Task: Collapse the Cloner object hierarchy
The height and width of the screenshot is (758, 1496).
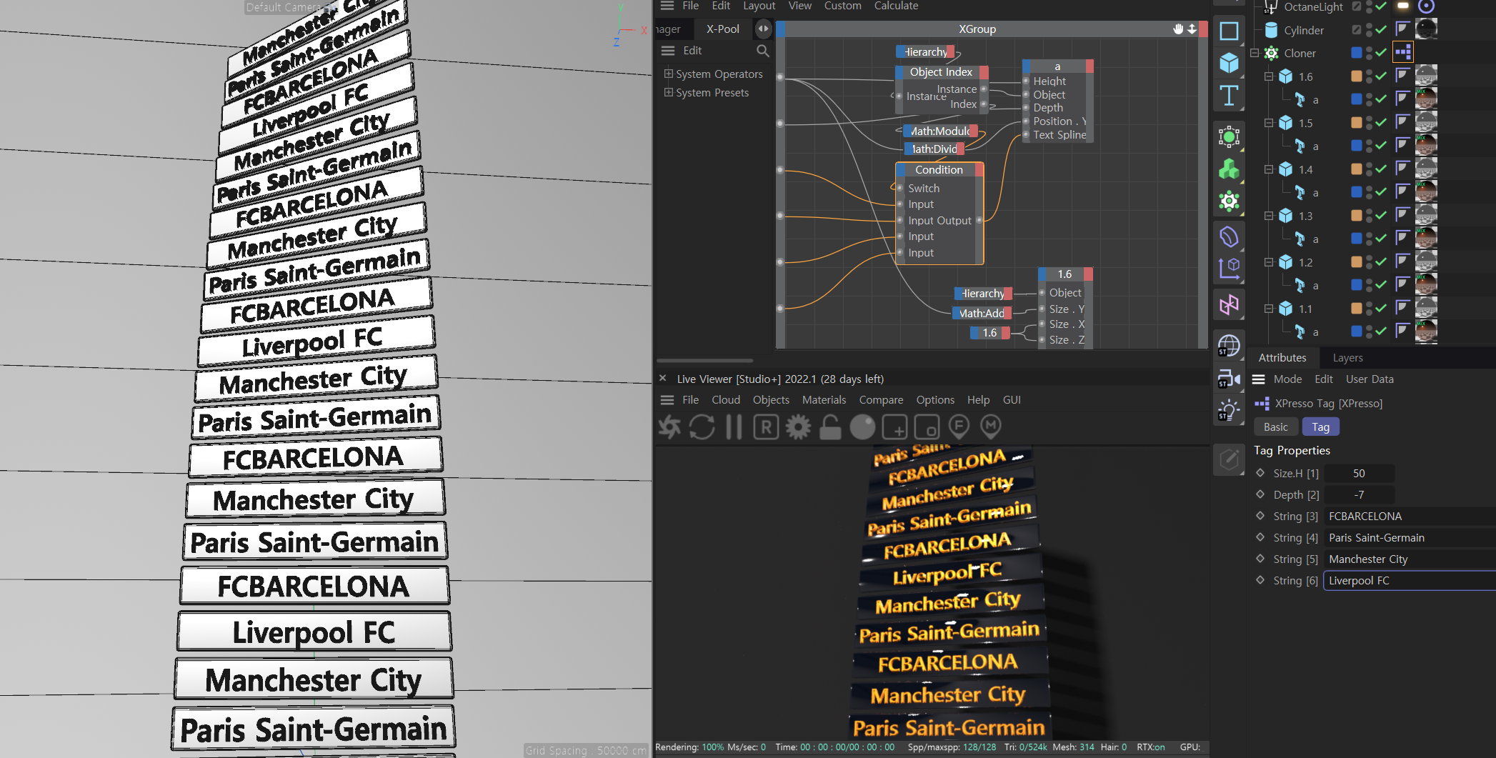Action: click(x=1255, y=53)
